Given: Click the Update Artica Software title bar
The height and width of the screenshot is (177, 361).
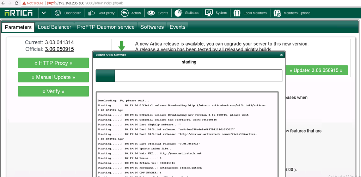Looking at the screenshot, I should (189, 55).
